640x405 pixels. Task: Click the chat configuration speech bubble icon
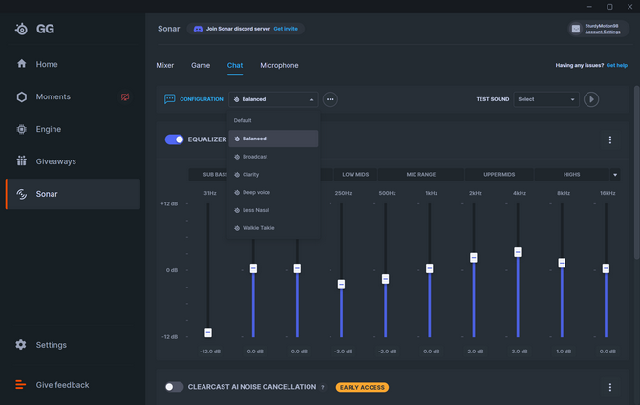tap(170, 99)
